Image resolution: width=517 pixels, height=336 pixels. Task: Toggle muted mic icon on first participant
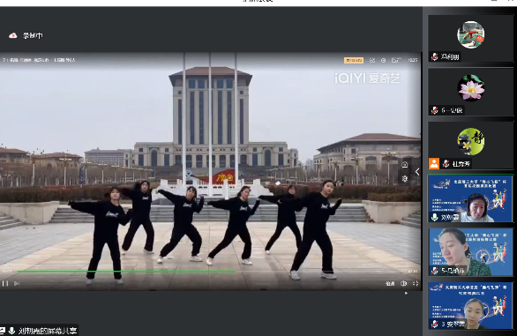pyautogui.click(x=435, y=56)
